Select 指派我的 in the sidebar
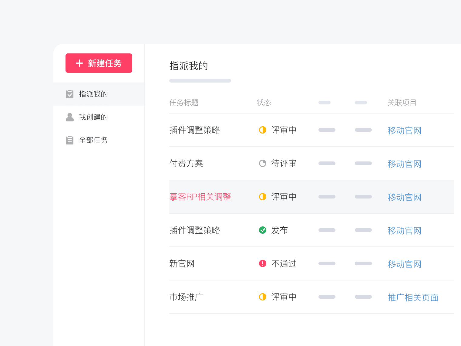This screenshot has height=346, width=461. pos(93,94)
